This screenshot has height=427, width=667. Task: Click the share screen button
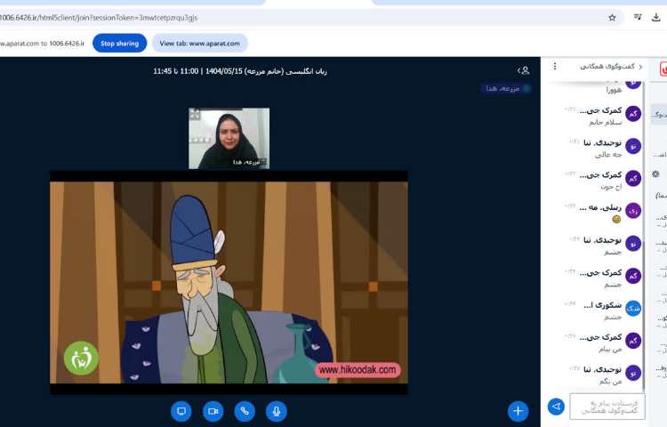(x=181, y=411)
